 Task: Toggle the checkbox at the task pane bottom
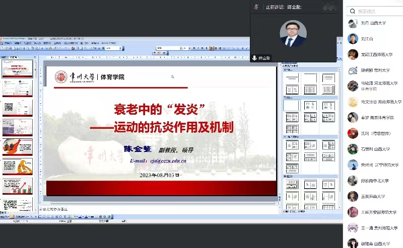click(284, 212)
